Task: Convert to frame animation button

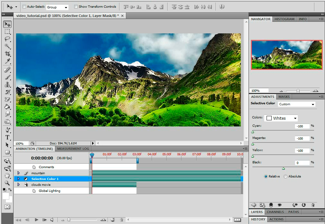Action: point(238,220)
